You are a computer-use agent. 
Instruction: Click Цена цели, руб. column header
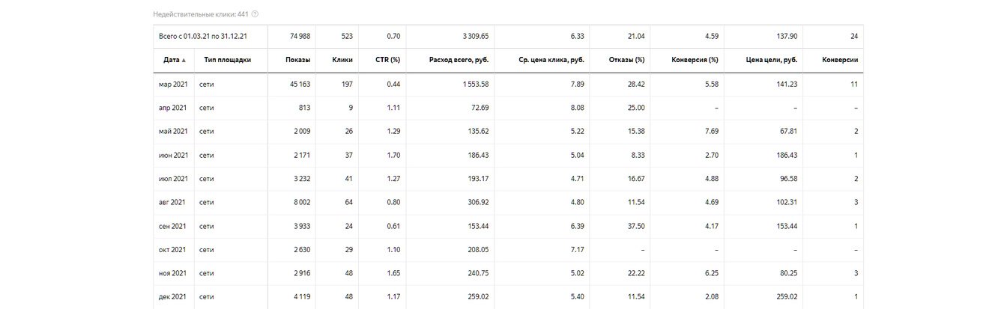[772, 60]
